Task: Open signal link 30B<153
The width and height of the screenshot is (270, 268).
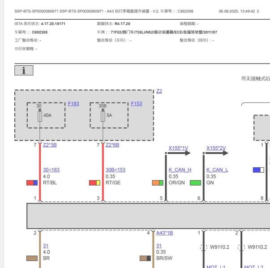Action: [x=116, y=170]
